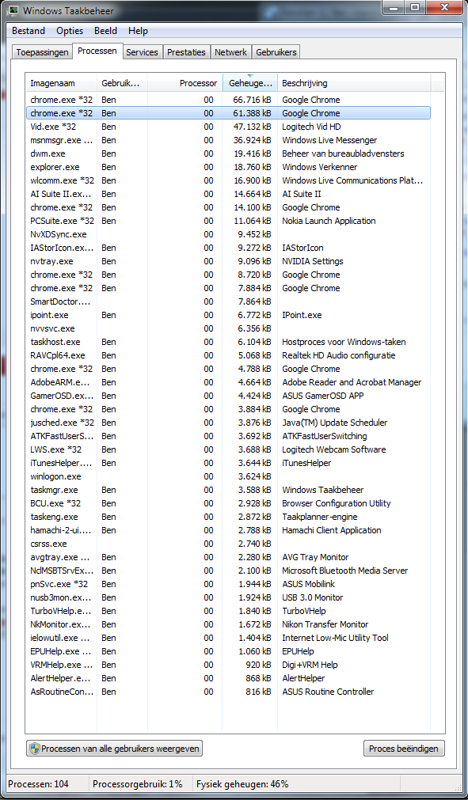
Task: Sort by Gebruik... column header
Action: 122,83
